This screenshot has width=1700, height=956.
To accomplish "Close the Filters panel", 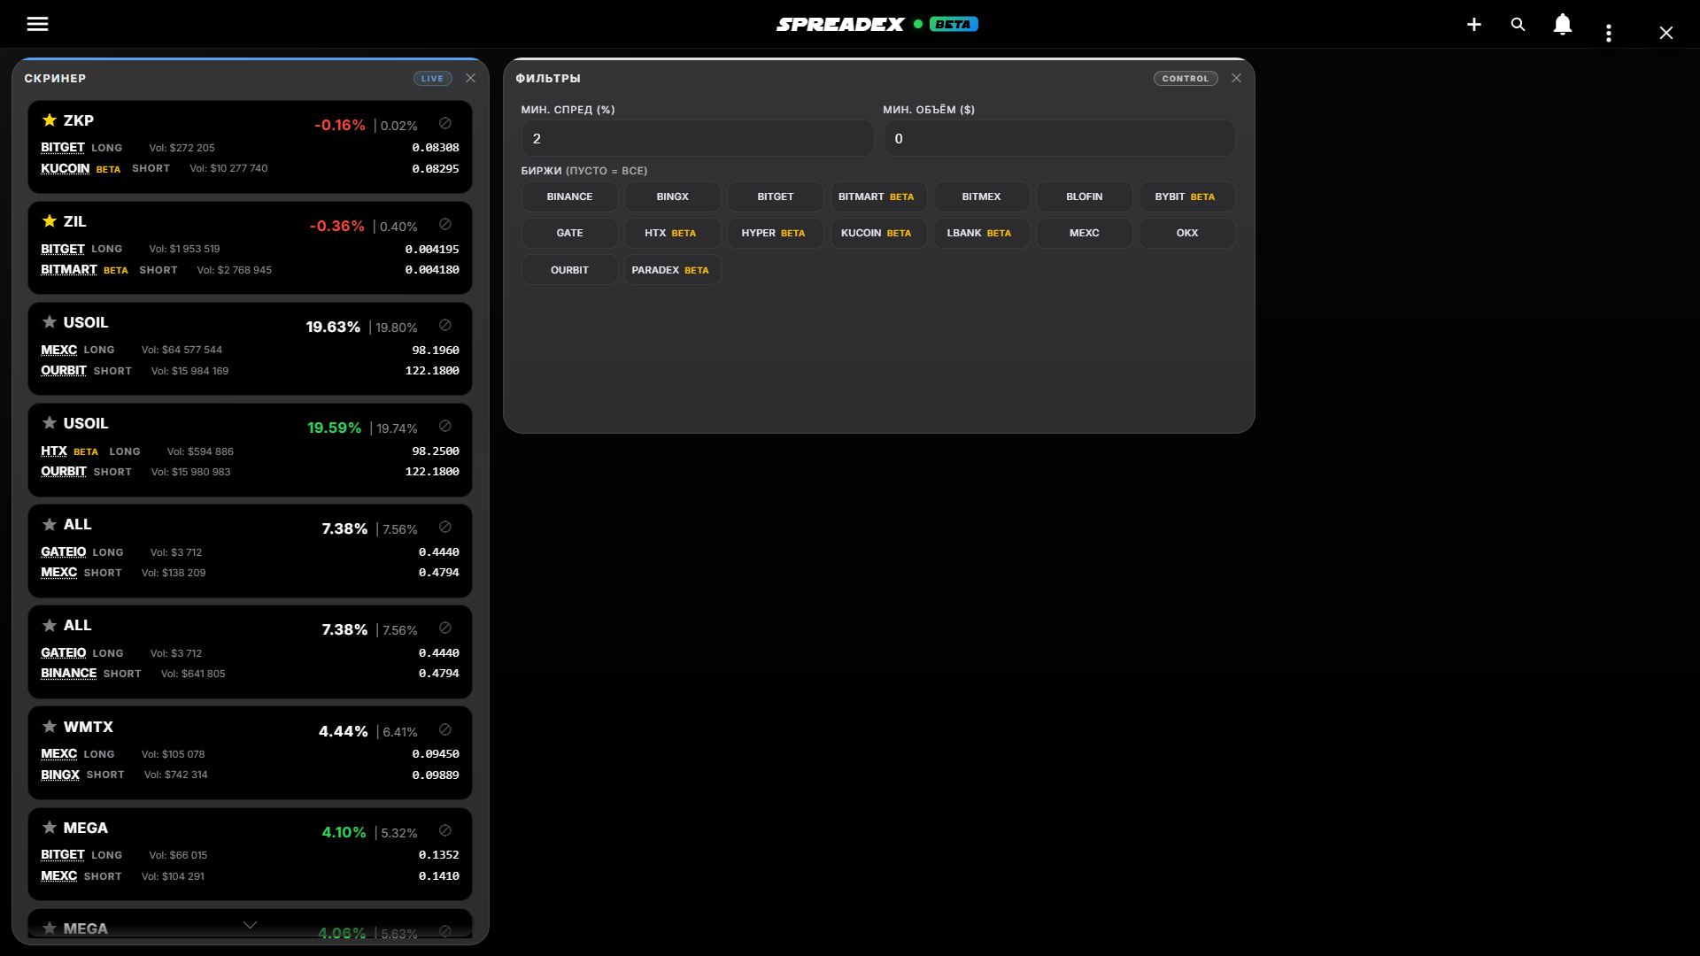I will [1236, 79].
